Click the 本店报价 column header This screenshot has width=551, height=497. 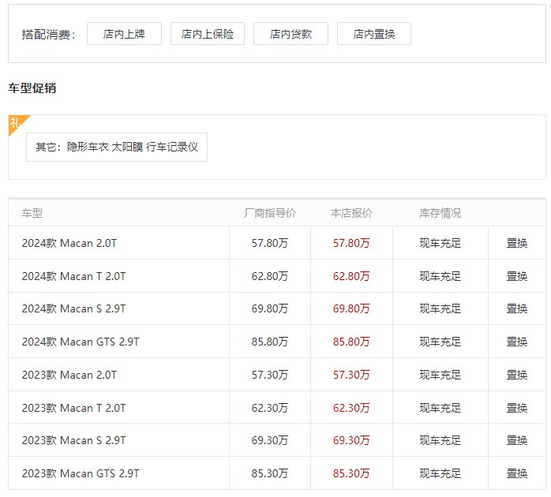click(x=351, y=213)
